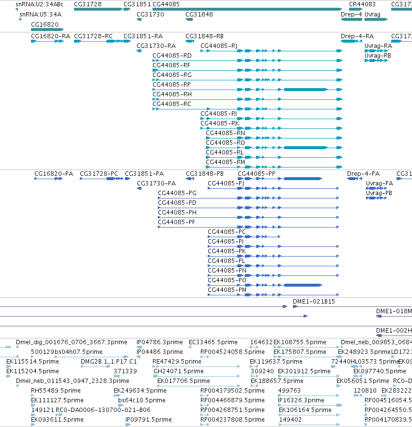Click the CG31730 gene label
The width and height of the screenshot is (412, 427).
click(150, 14)
